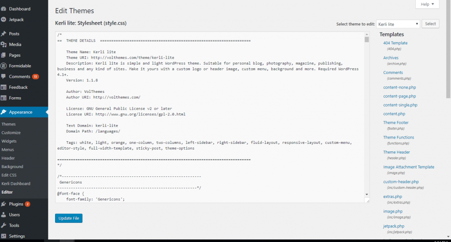Open the Widgets submenu item
The width and height of the screenshot is (451, 242).
9,141
